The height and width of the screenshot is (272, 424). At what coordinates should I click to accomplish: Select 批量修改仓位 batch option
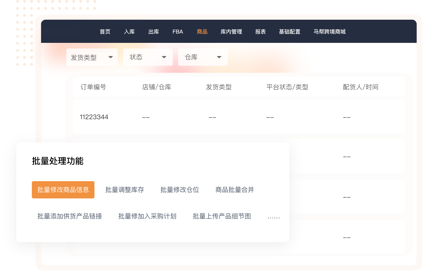[x=180, y=190]
